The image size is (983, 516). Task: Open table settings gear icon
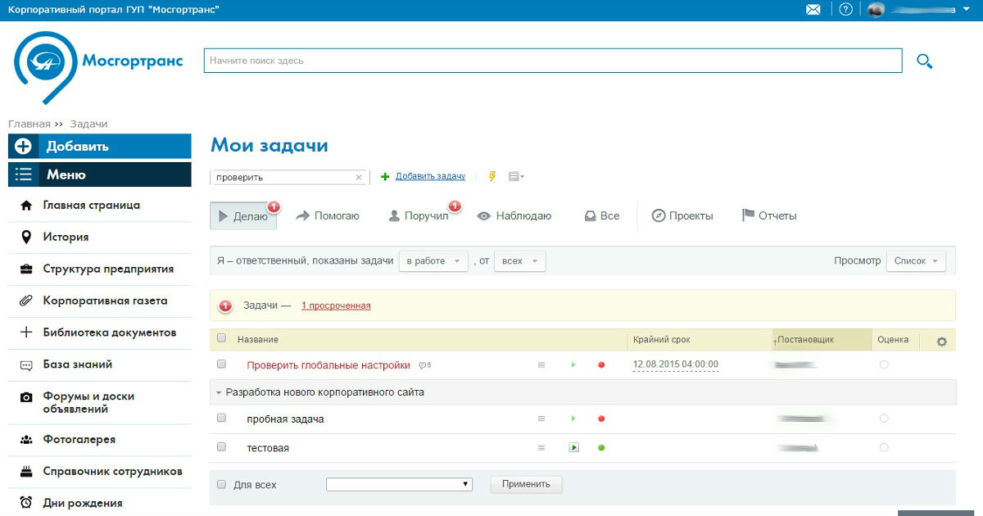click(941, 342)
